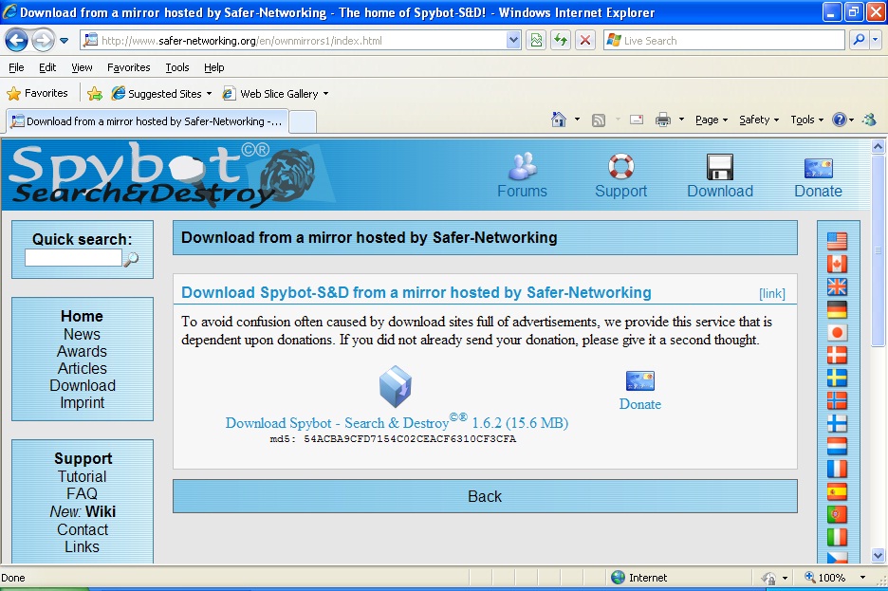
Task: Open the FAQ sidebar link
Action: [83, 493]
